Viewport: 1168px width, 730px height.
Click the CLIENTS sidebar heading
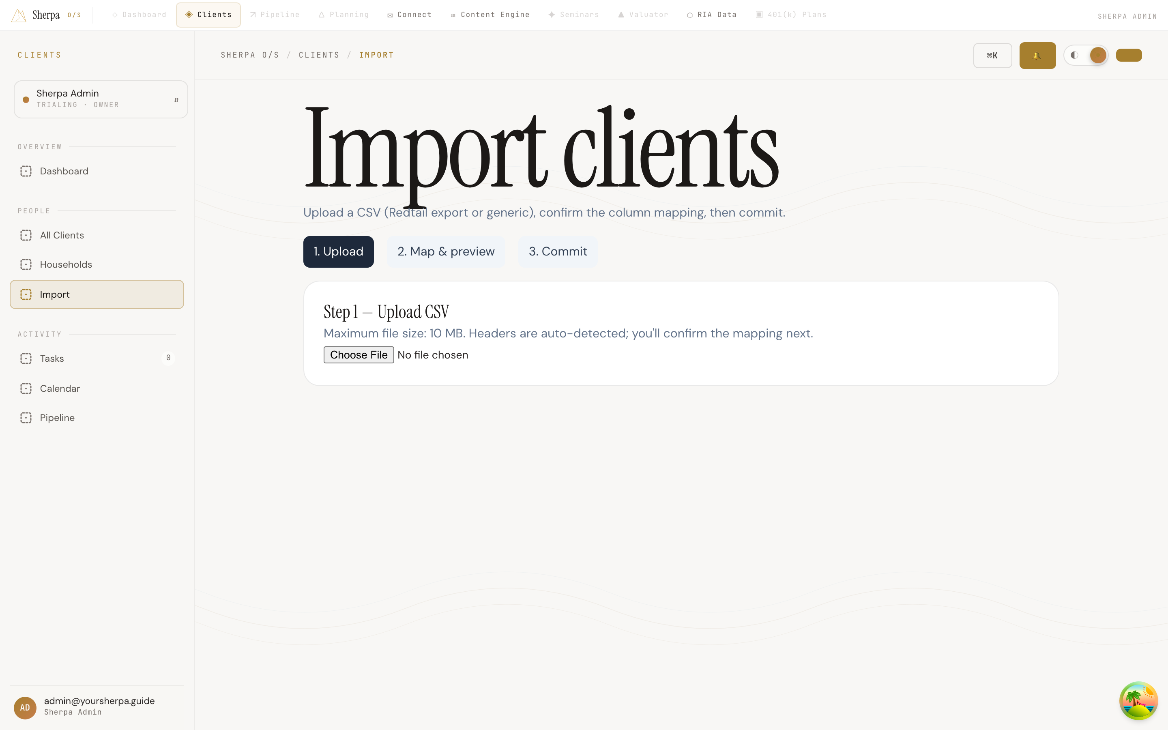click(x=40, y=55)
